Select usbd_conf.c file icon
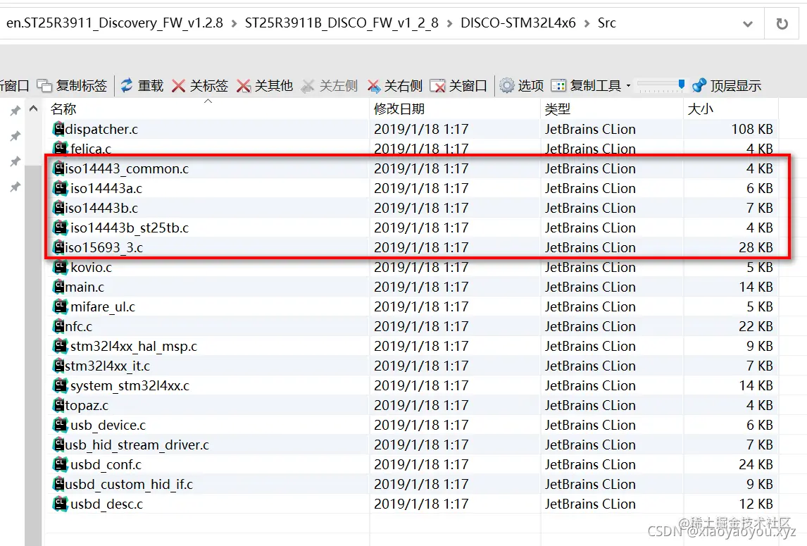 tap(61, 464)
